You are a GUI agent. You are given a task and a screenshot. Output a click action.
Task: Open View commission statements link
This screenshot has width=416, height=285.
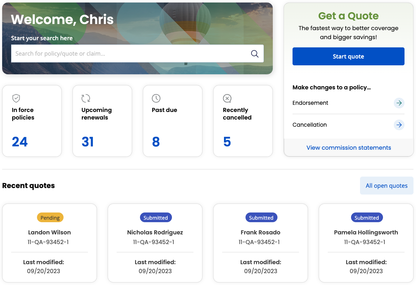point(349,148)
